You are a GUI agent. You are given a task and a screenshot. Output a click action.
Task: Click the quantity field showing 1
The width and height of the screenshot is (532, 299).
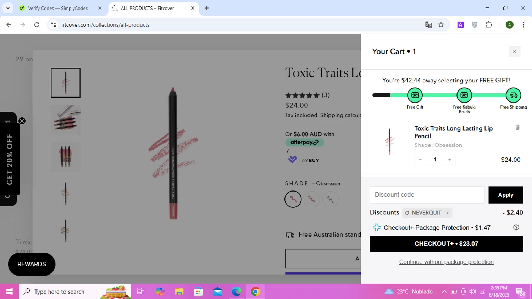click(435, 160)
